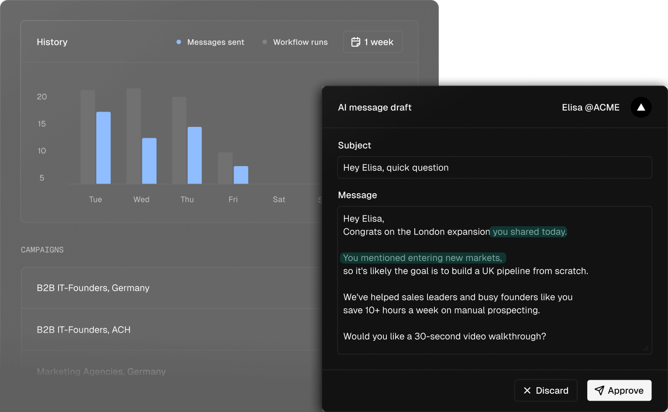
Task: Click the Elisa @ACME recipient label
Action: tap(590, 107)
